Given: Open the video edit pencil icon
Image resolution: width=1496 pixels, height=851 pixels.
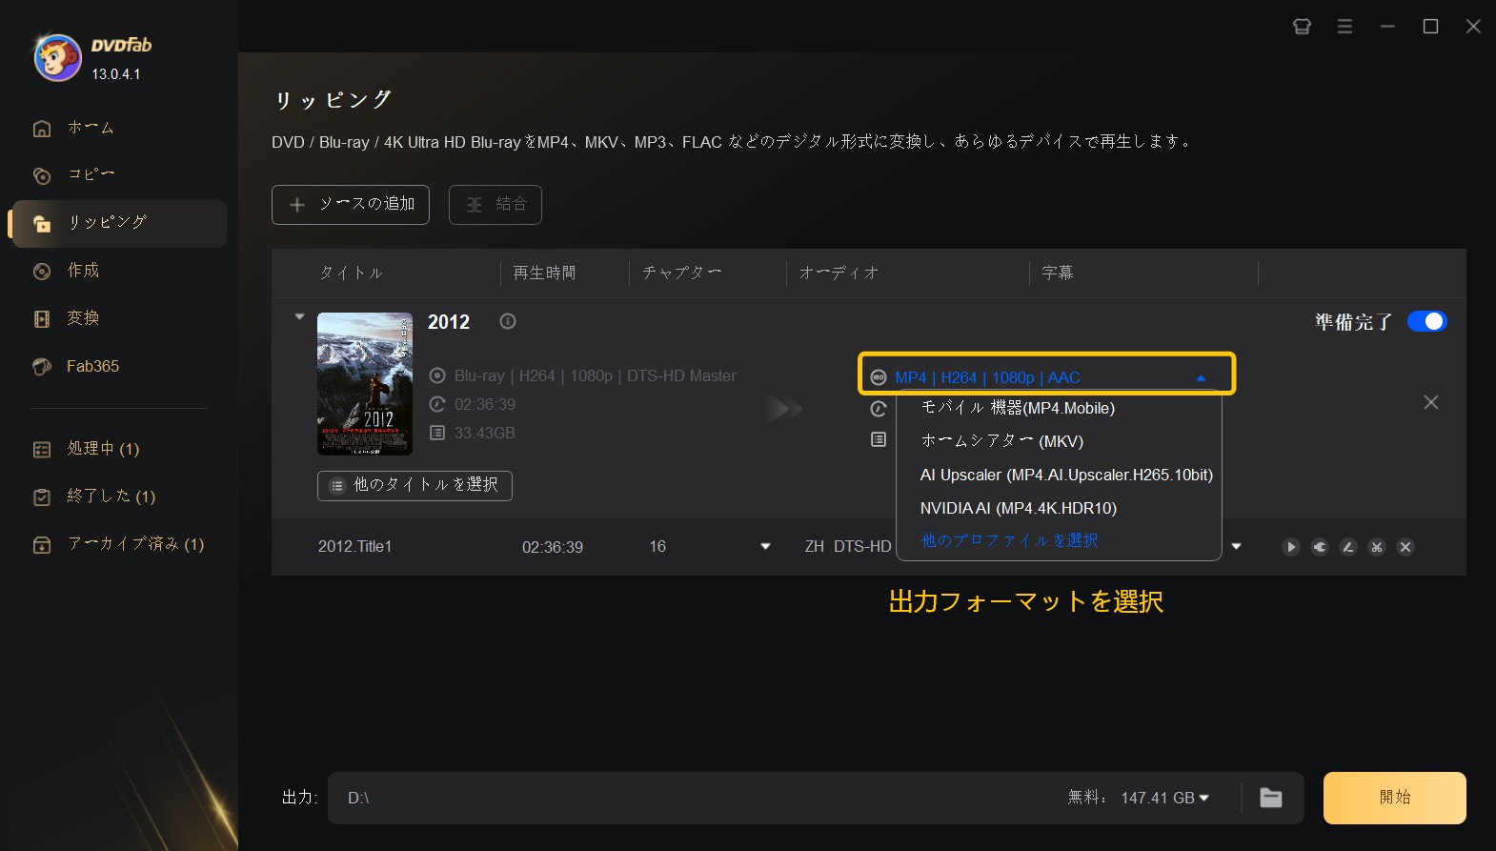Looking at the screenshot, I should (1347, 547).
